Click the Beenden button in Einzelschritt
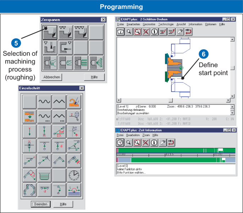 40,204
